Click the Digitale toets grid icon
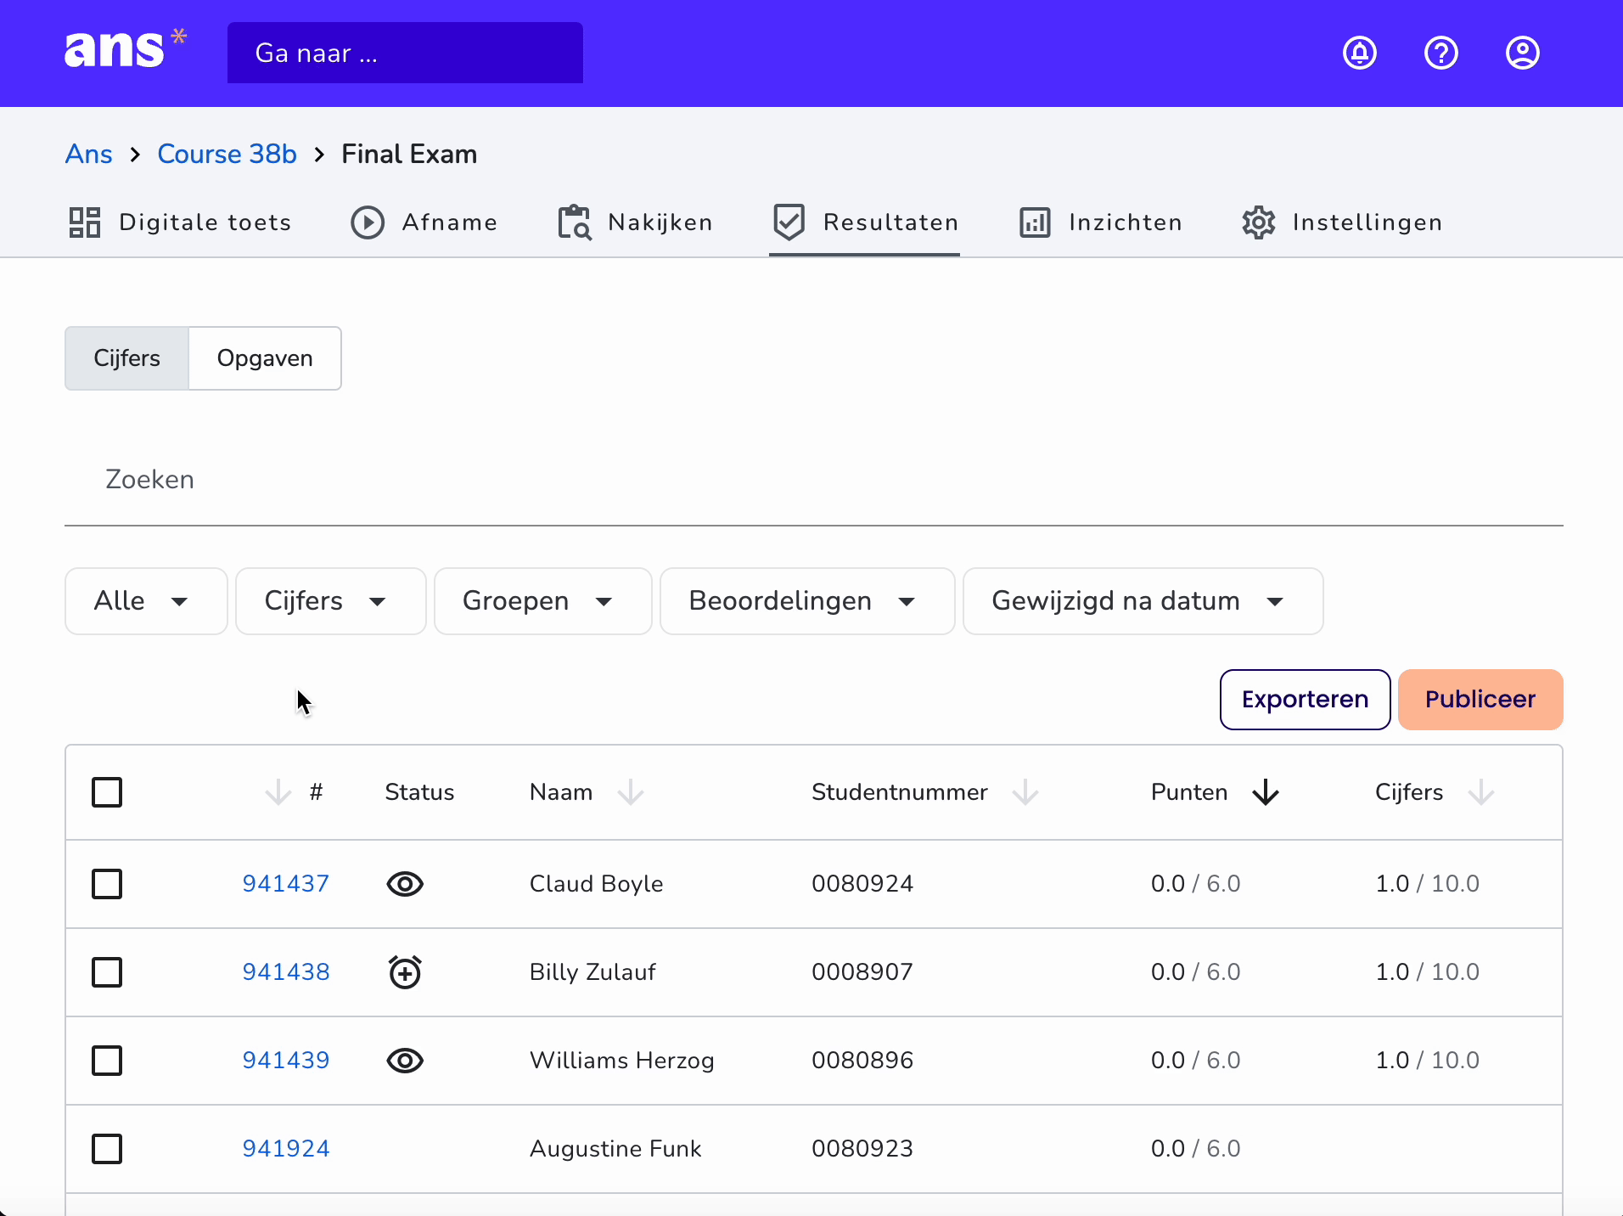This screenshot has height=1216, width=1623. pyautogui.click(x=85, y=222)
